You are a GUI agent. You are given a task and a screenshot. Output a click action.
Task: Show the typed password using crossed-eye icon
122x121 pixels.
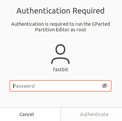105,86
